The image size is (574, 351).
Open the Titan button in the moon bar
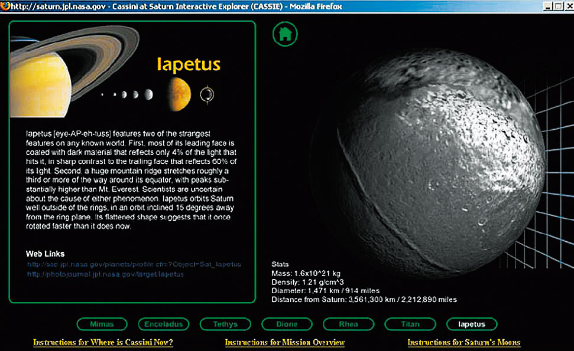pyautogui.click(x=410, y=324)
